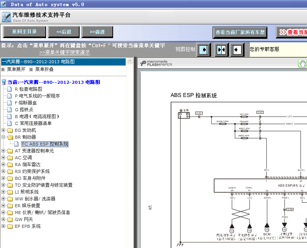Select ME 仪表/喇叭/驾驶员信息 label

coord(43,213)
